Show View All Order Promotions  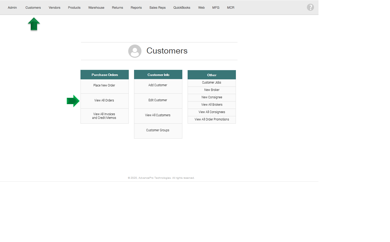coord(212,119)
